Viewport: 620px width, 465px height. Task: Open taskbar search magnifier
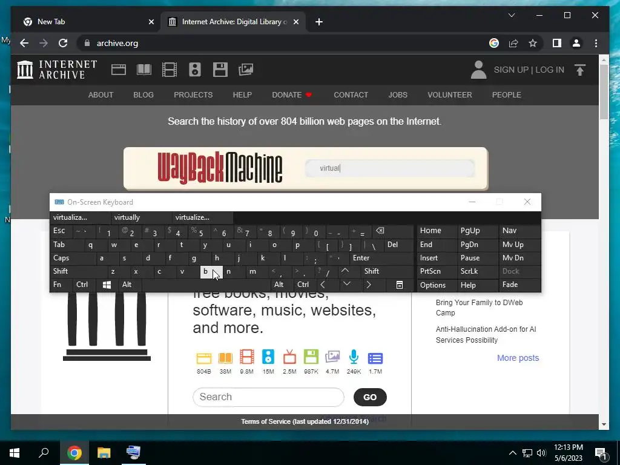[x=44, y=453]
